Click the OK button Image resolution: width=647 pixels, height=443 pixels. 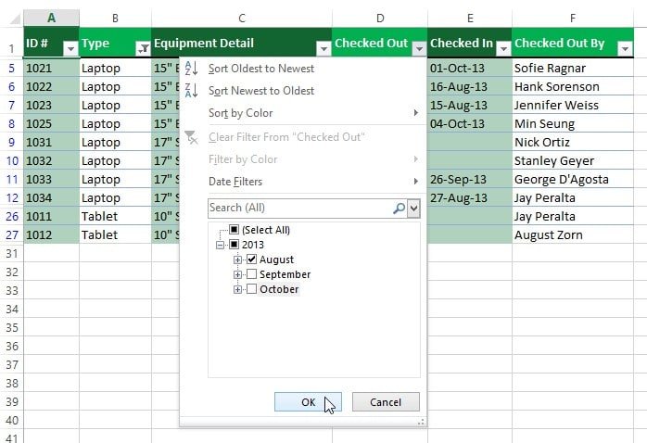point(308,401)
